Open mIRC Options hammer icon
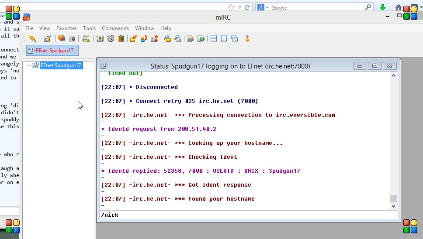 pos(48,38)
